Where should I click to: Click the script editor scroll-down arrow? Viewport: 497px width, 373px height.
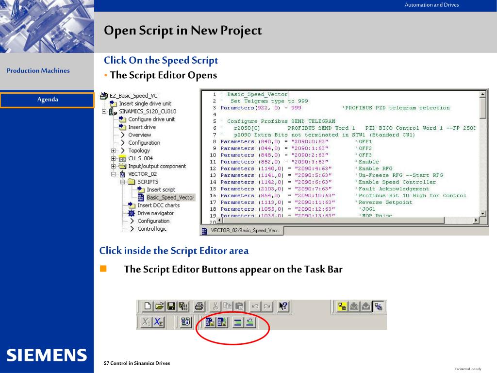coord(482,214)
